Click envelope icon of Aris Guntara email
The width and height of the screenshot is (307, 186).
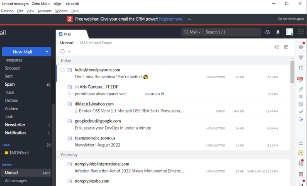pos(70,87)
